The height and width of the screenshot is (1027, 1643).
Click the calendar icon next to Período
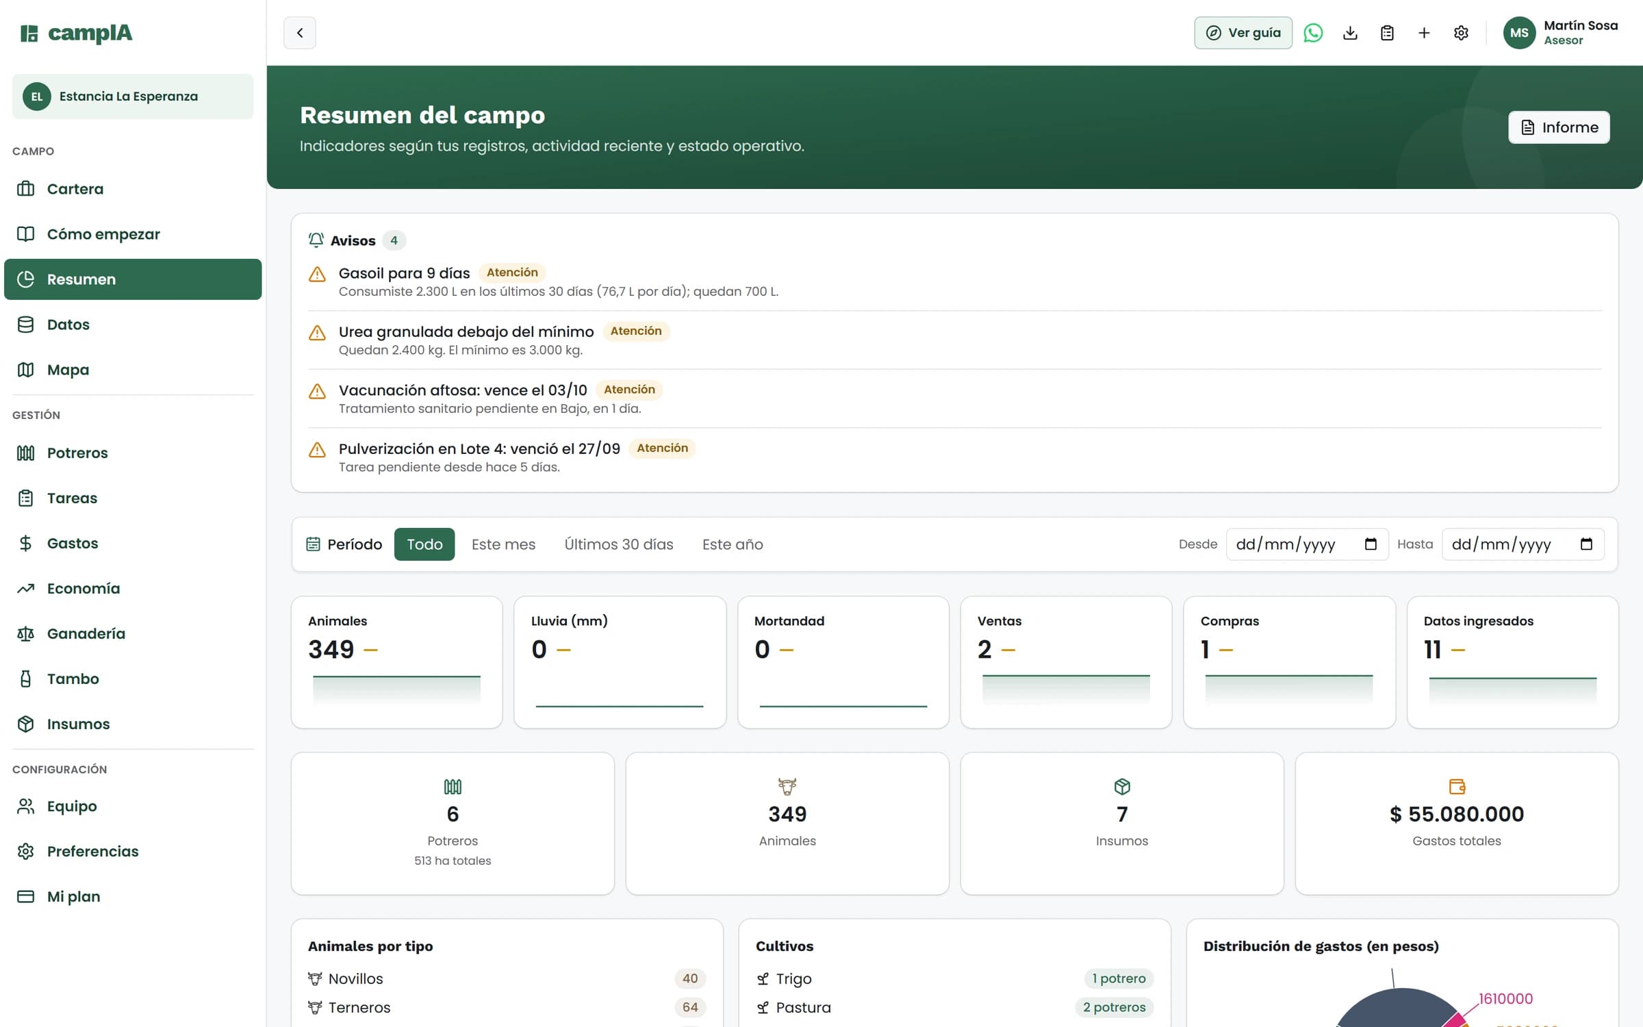(x=313, y=544)
